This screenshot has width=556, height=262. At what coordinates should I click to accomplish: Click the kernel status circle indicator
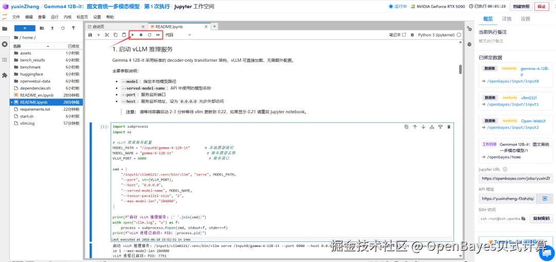459,34
